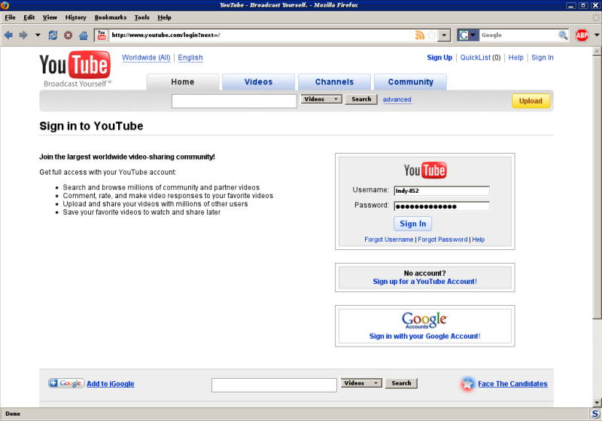Open the browser Home page icon
The image size is (602, 421).
tap(84, 35)
